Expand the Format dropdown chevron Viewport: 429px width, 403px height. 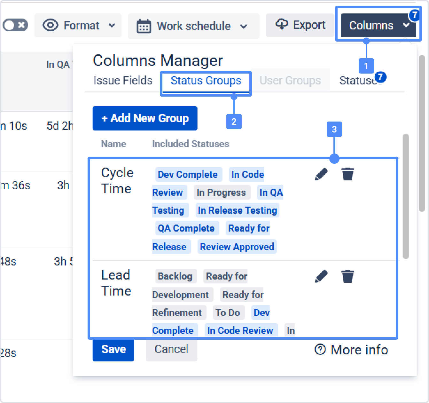click(112, 25)
